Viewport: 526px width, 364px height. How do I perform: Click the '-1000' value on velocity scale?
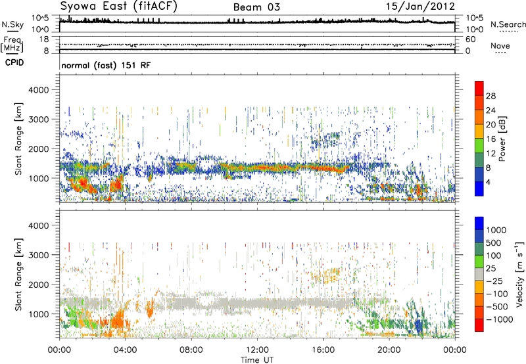[x=500, y=319]
